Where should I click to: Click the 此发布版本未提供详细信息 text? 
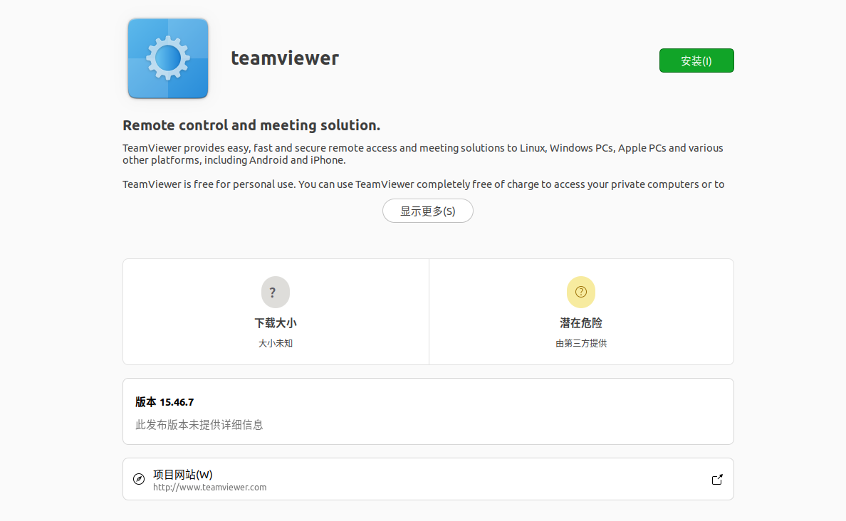click(x=199, y=425)
